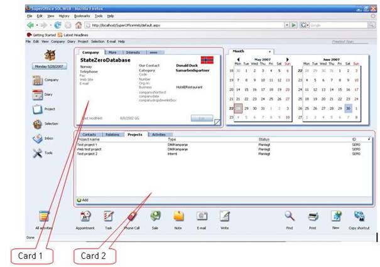This screenshot has height=267, width=380.
Task: Open the SuperOffice Company menu
Action: click(58, 41)
